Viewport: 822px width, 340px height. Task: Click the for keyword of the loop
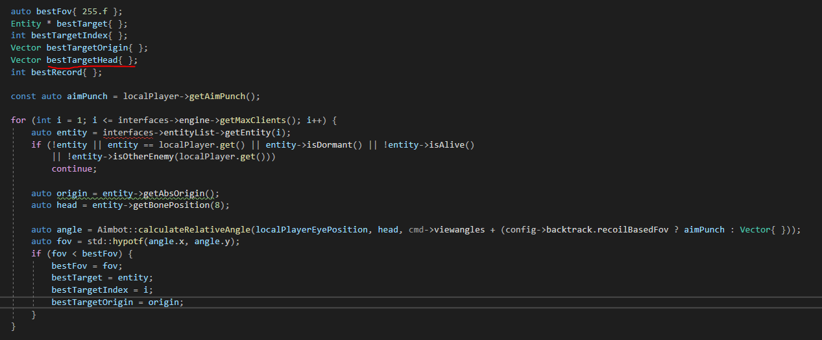(x=18, y=120)
